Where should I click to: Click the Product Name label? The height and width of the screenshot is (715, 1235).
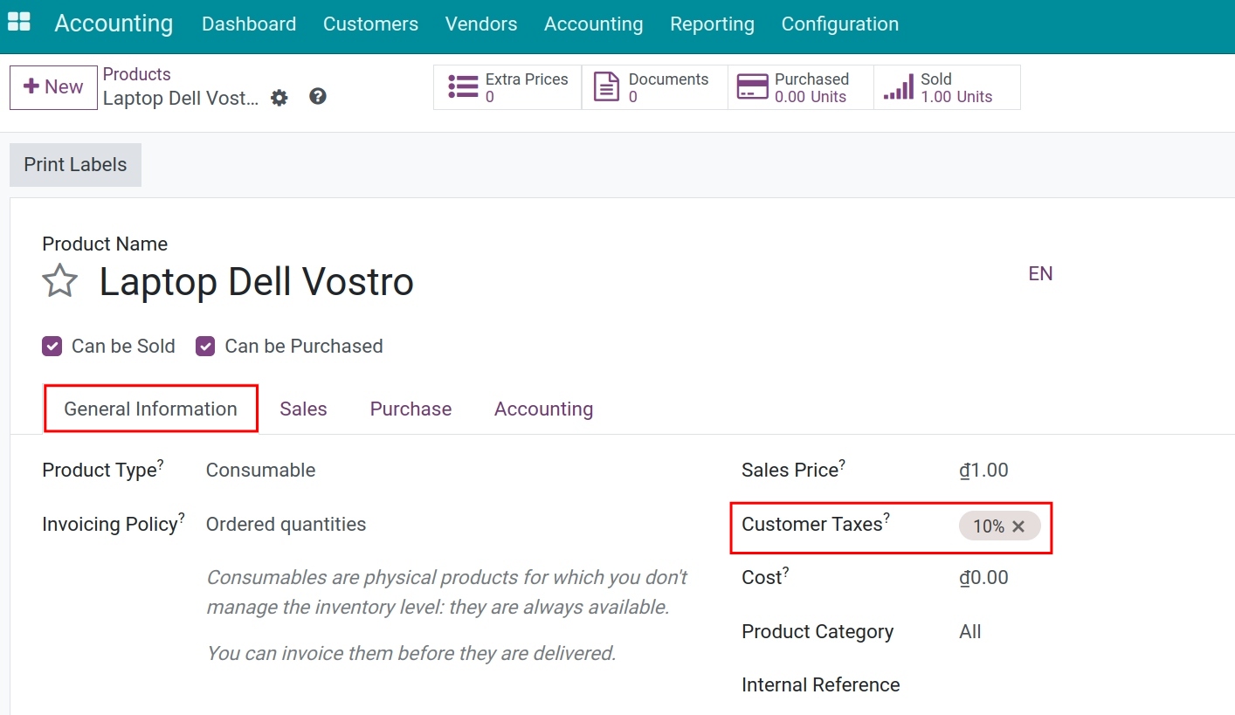[x=105, y=244]
